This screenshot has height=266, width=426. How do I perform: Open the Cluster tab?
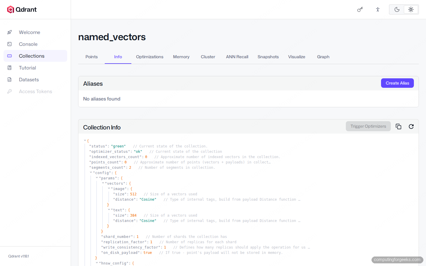click(x=208, y=57)
